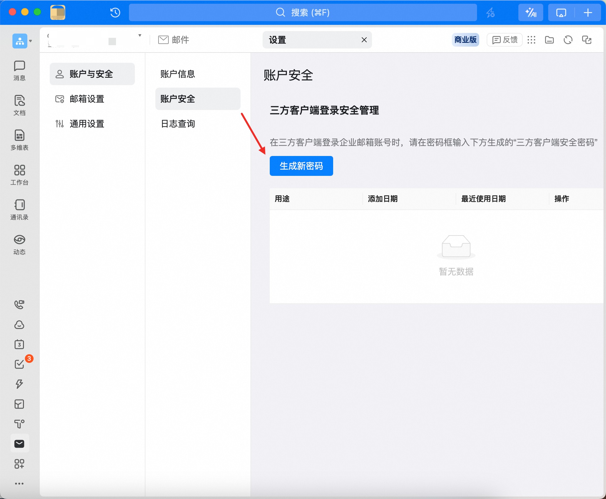
Task: Click the pop-out window icon
Action: pos(587,40)
